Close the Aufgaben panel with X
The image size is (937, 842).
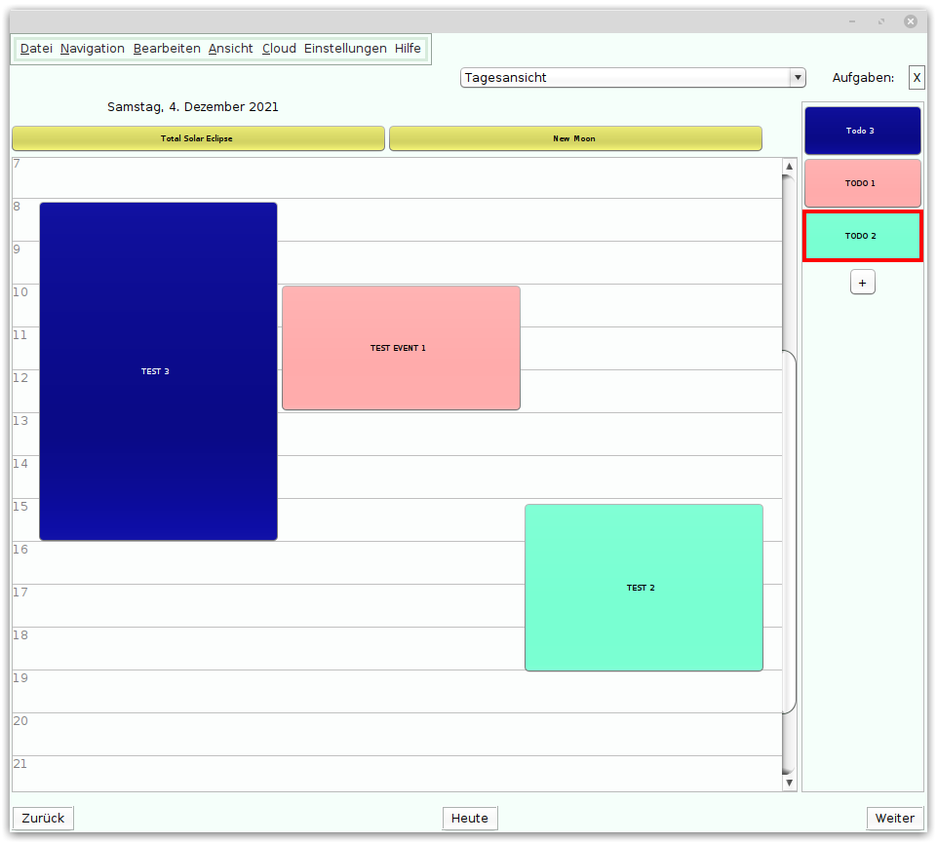pyautogui.click(x=917, y=78)
